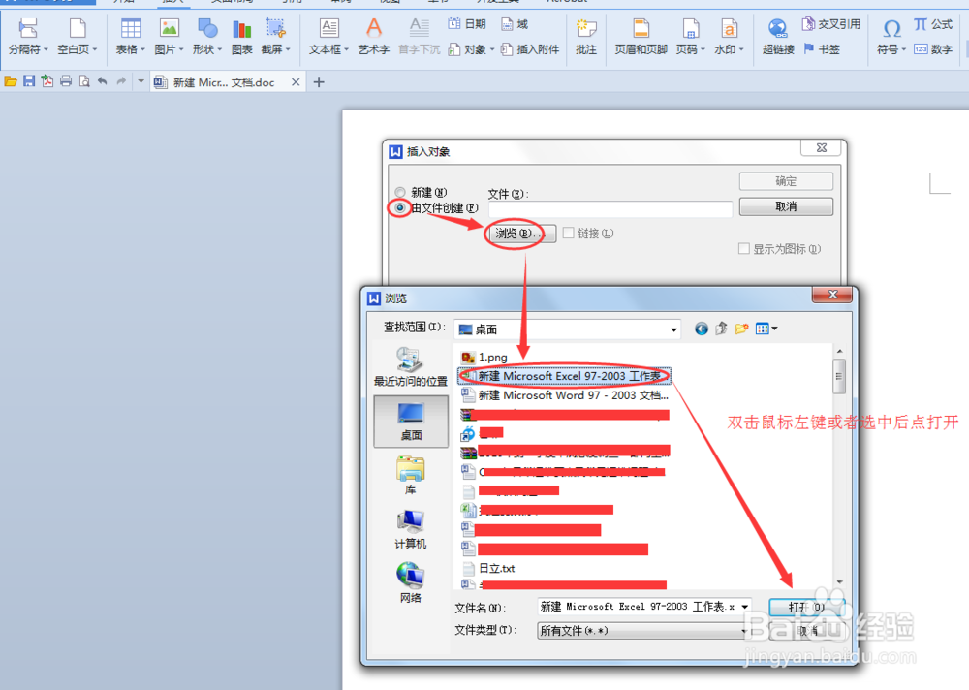Viewport: 969px width, 690px height.
Task: Select 由文件创建 radio option
Action: click(x=400, y=207)
